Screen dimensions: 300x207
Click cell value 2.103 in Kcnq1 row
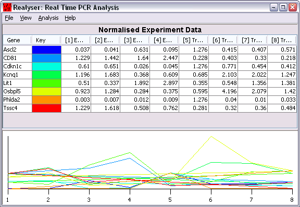[223, 75]
